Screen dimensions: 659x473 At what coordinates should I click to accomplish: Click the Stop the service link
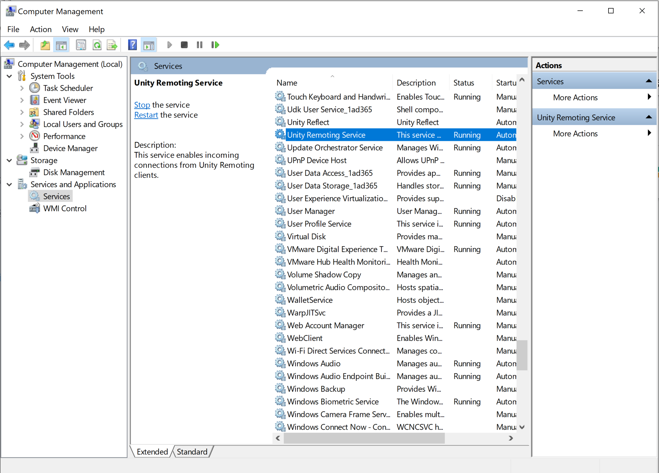[x=142, y=105]
